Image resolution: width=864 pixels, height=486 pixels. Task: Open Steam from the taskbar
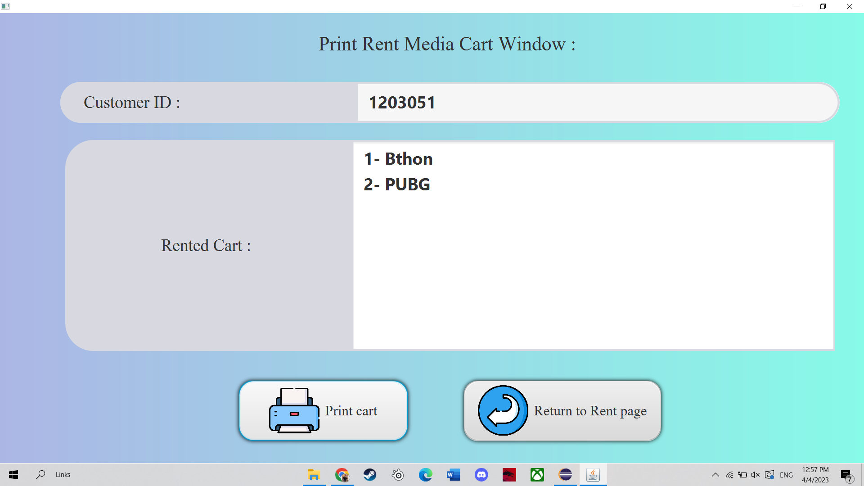coord(370,475)
